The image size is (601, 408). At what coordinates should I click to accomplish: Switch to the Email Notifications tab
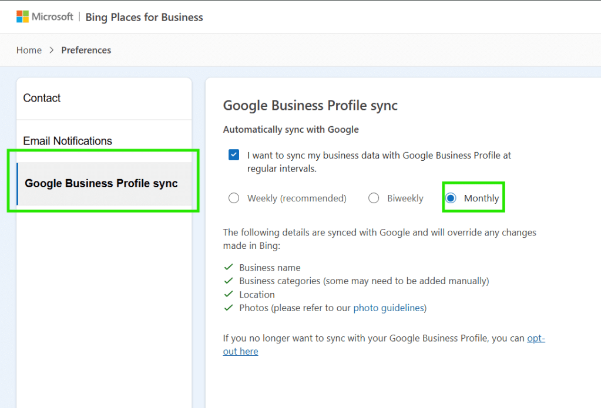[68, 141]
